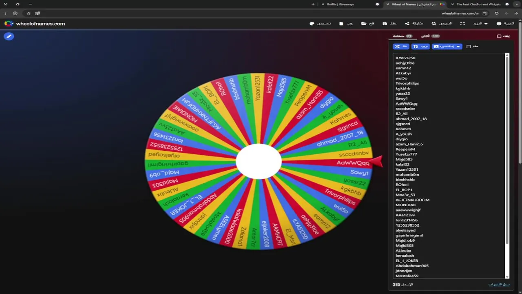Click the wheelofnames.com logo
The width and height of the screenshot is (522, 294).
[35, 24]
